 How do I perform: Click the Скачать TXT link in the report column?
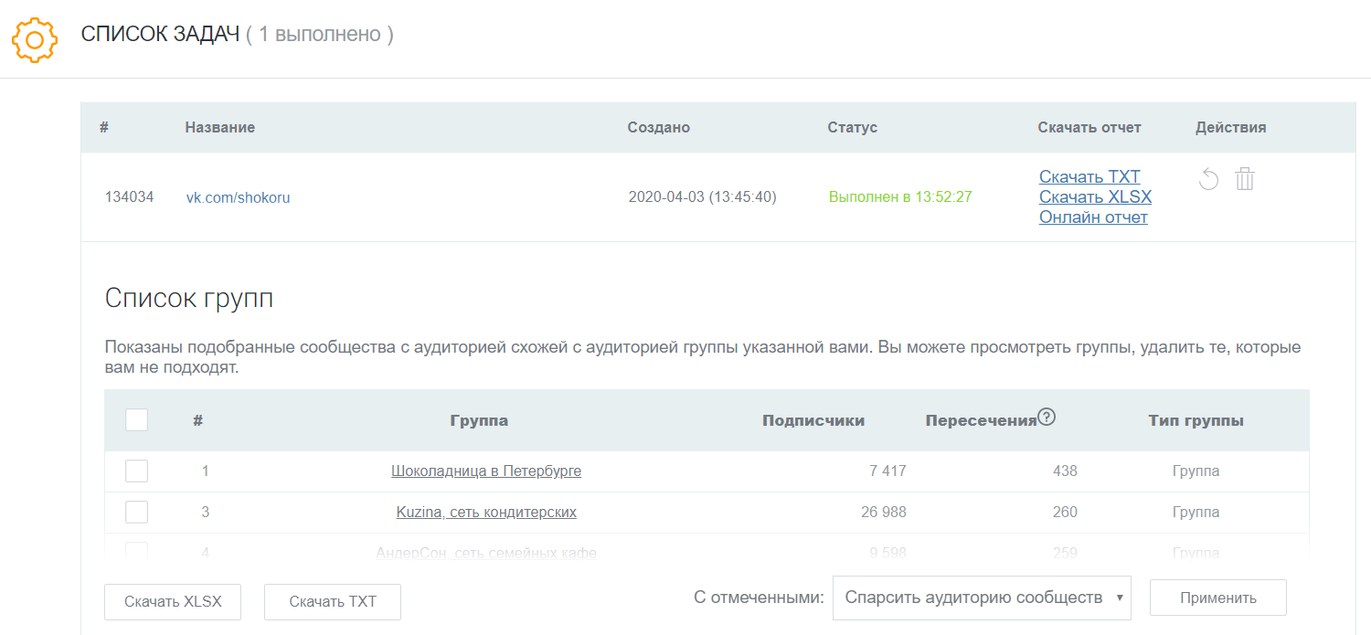pyautogui.click(x=1089, y=176)
